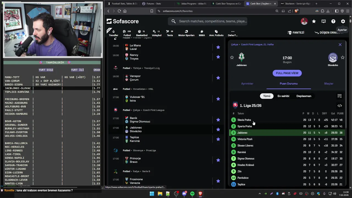
Task: Open browser home page icon
Action: point(125,11)
